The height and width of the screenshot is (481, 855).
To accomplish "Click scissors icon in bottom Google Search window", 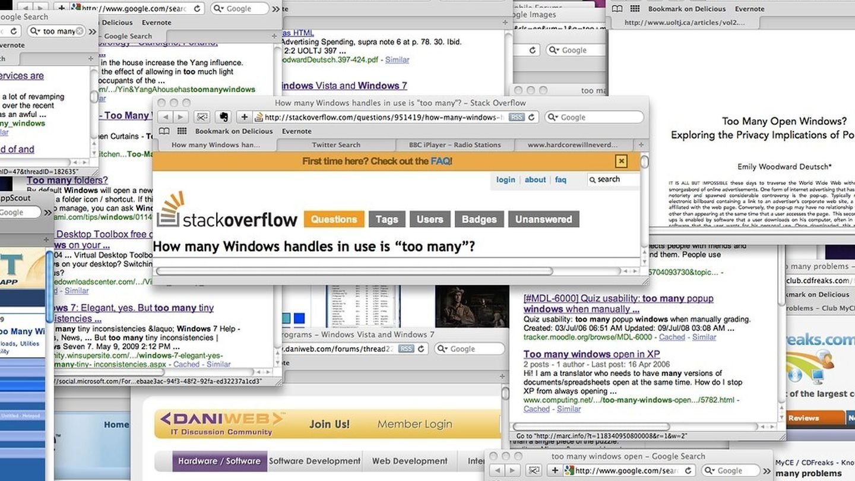I will [x=534, y=470].
